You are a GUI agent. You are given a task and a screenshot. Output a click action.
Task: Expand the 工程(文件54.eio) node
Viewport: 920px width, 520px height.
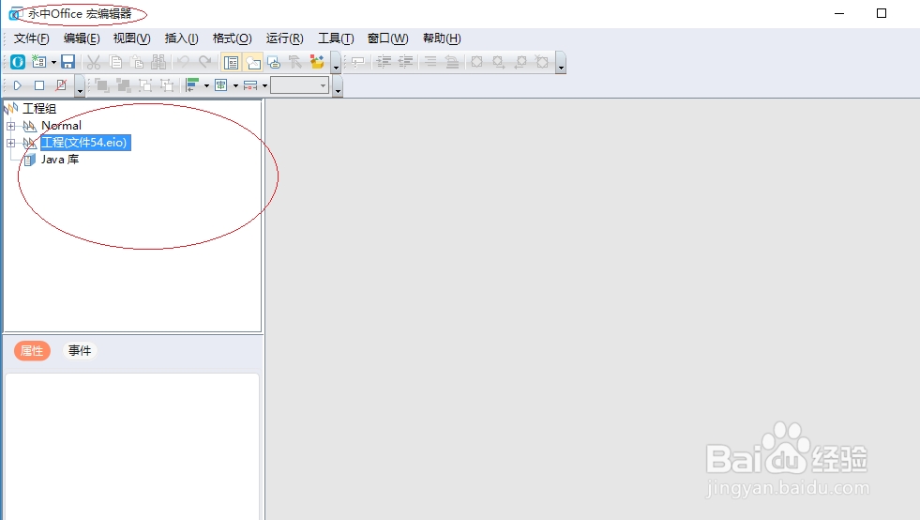coord(10,143)
